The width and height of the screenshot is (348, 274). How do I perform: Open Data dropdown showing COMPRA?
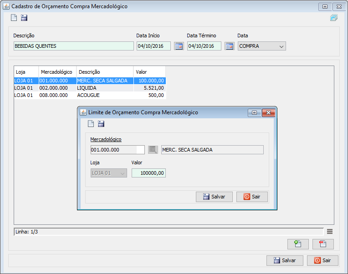(x=261, y=46)
